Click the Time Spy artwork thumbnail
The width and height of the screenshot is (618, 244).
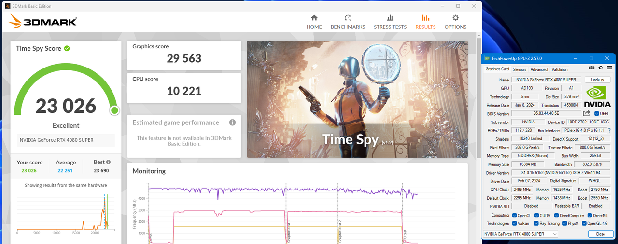357,99
